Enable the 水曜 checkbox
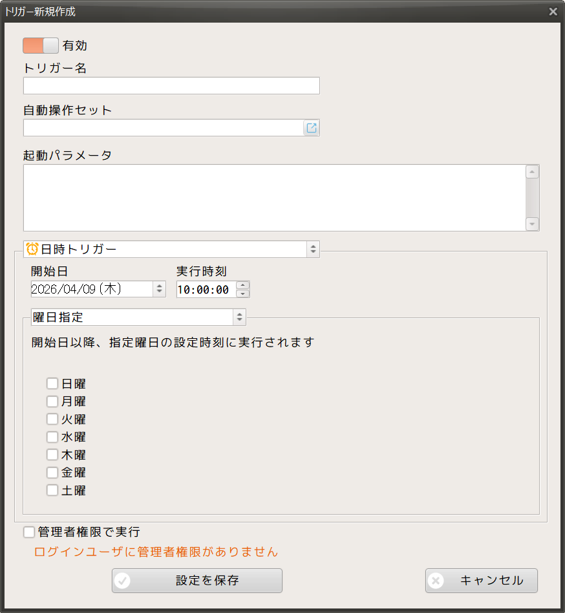 pos(52,437)
